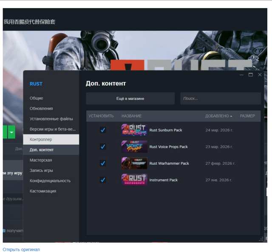Image resolution: width=272 pixels, height=252 pixels.
Task: Sort by Установить column header
Action: [101, 116]
